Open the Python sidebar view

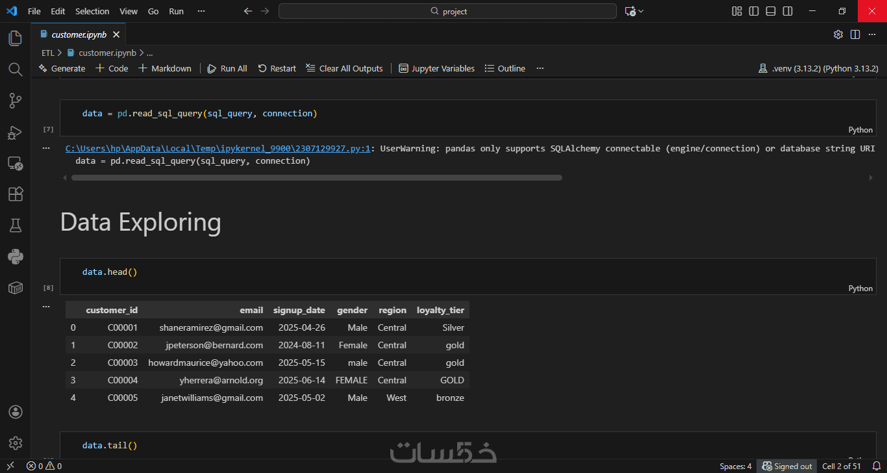pyautogui.click(x=15, y=257)
